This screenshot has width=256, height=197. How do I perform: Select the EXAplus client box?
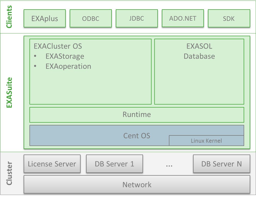(x=45, y=18)
